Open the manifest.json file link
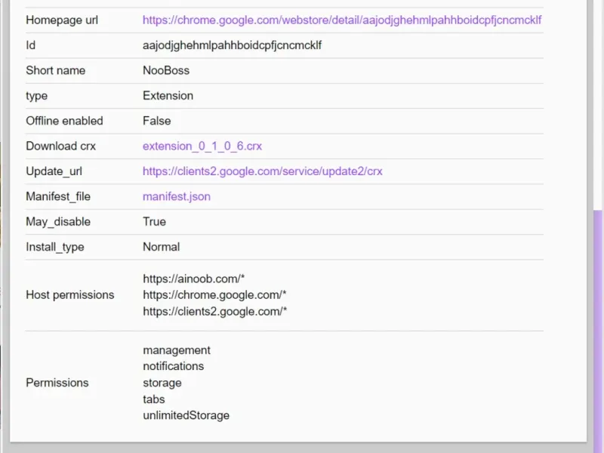Image resolution: width=604 pixels, height=453 pixels. (x=177, y=196)
